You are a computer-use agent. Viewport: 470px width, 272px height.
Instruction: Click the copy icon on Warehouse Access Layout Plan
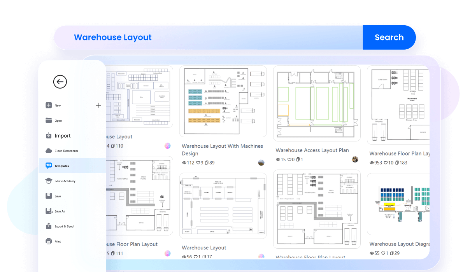click(298, 160)
